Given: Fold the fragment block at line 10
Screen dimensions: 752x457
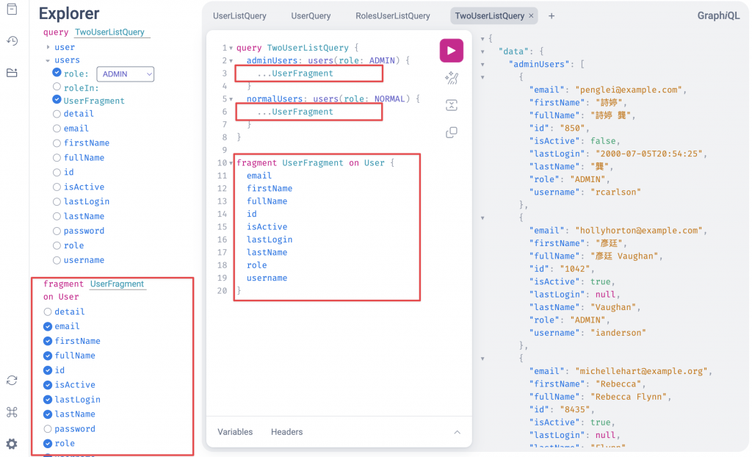Looking at the screenshot, I should pos(231,163).
